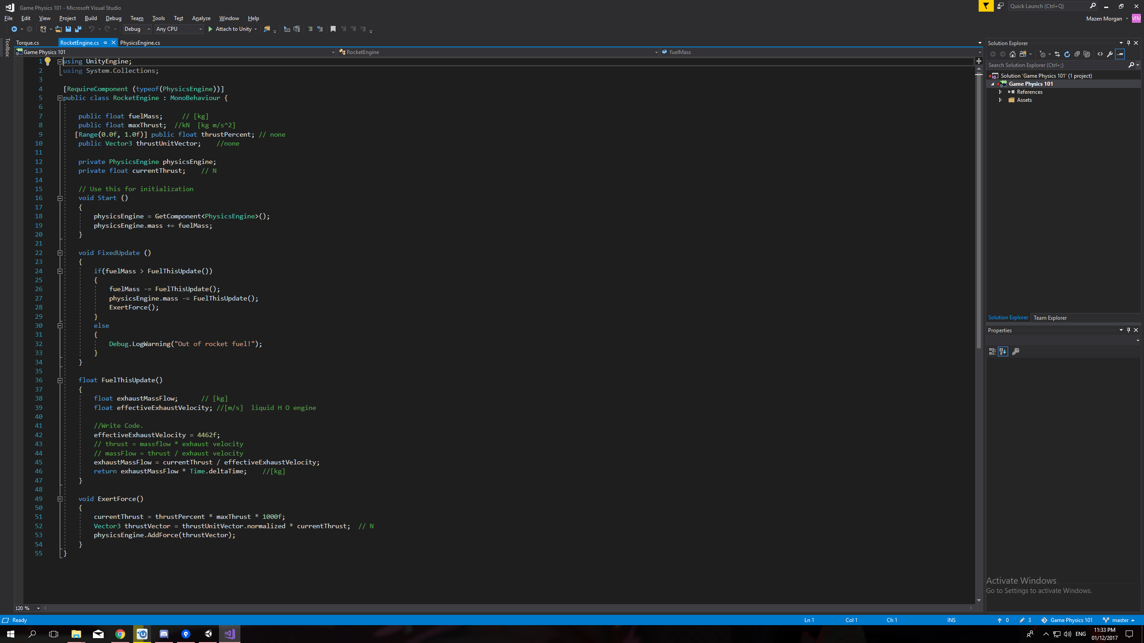Toggle pin on RocketEngine.cs tab
This screenshot has height=643, width=1144.
tap(105, 43)
